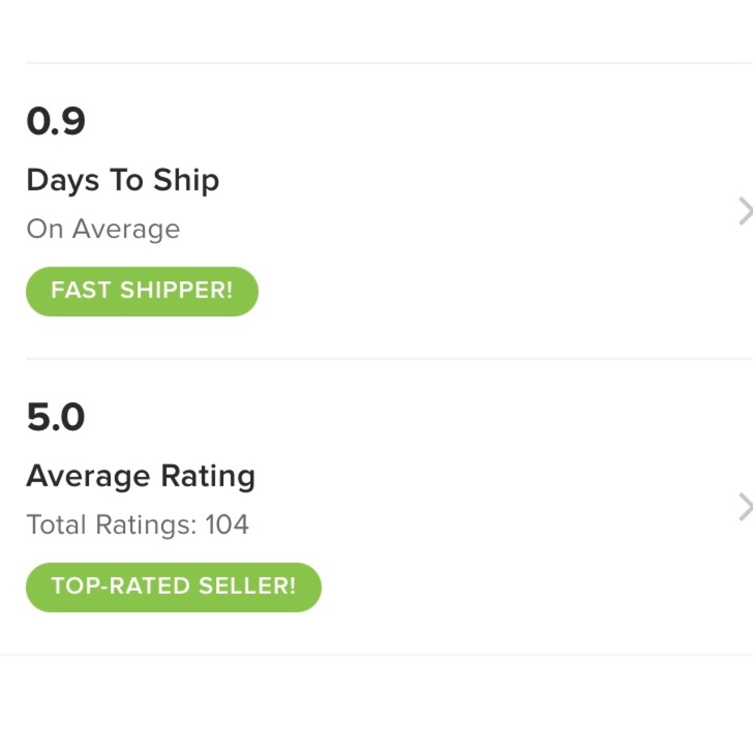753x753 pixels.
Task: Click the word Average in On Average
Action: click(x=126, y=229)
